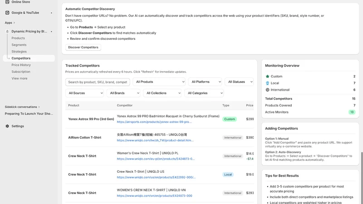Screen dimensions: 363x204
Task: Click the Dynamic Pricing app icon
Action: coord(7,31)
